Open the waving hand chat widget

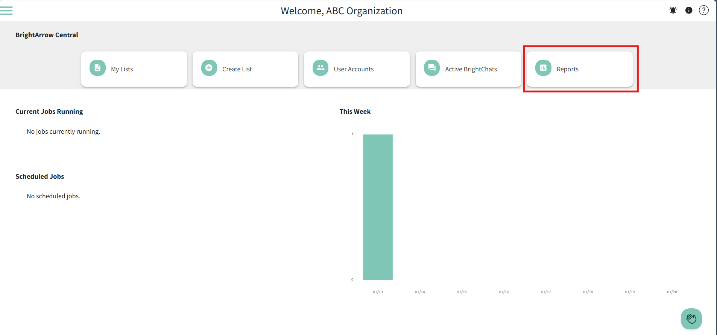(x=691, y=319)
